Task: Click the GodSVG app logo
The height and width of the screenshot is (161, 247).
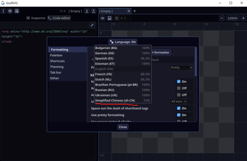Action: click(x=3, y=3)
